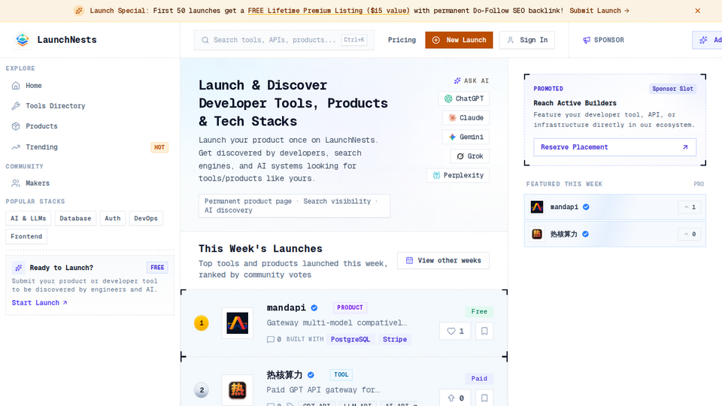Select the DevOps stack tag
This screenshot has width=722, height=406.
click(145, 218)
